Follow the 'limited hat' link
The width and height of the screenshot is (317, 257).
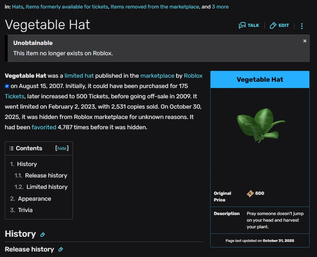(x=79, y=76)
